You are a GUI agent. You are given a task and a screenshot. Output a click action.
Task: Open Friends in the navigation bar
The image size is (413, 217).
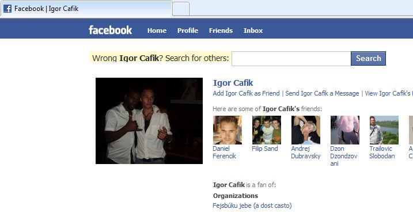[221, 31]
